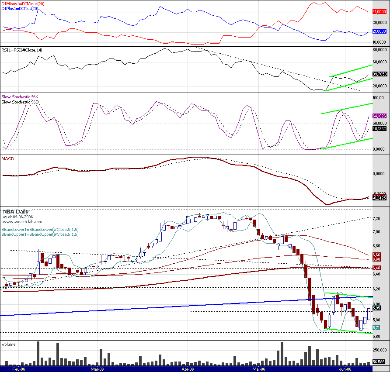The width and height of the screenshot is (390, 372).
Task: Select the 5,95 last close price tag
Action: click(376, 308)
